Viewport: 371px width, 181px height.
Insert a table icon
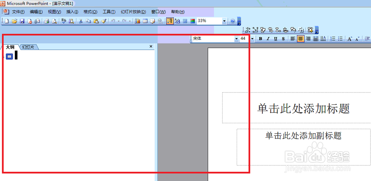point(145,21)
